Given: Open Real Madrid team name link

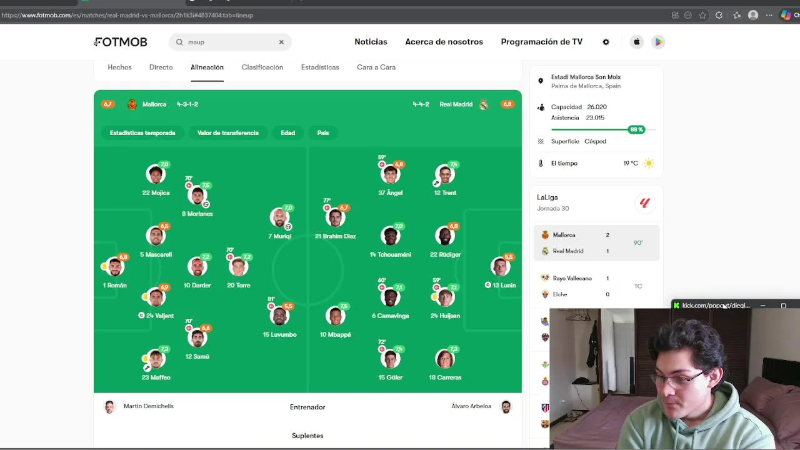Looking at the screenshot, I should (456, 104).
